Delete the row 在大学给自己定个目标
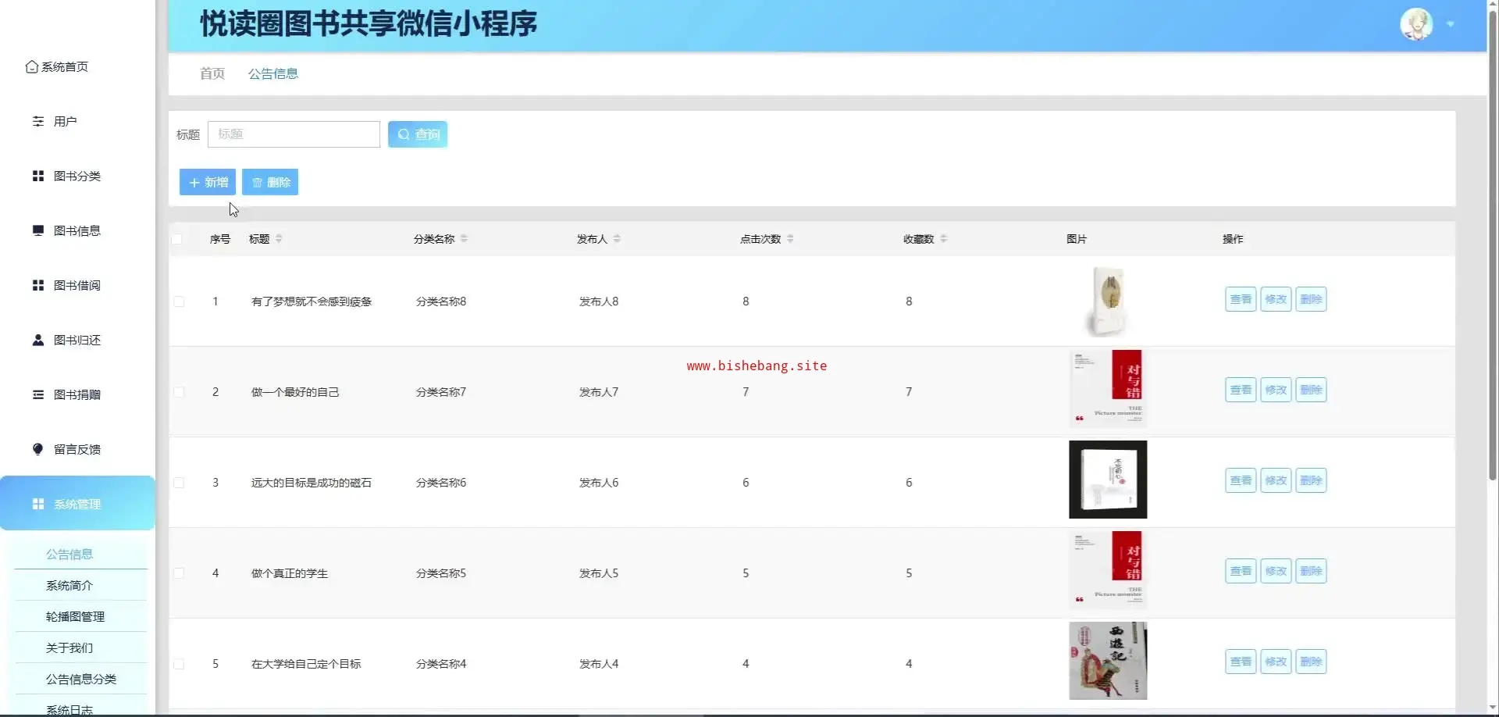The image size is (1499, 717). 1311,662
